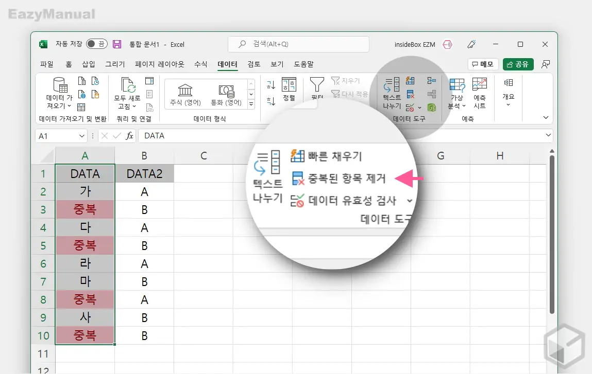
Task: Toggle the 자동 저장 (AutoSave) switch
Action: coord(97,44)
